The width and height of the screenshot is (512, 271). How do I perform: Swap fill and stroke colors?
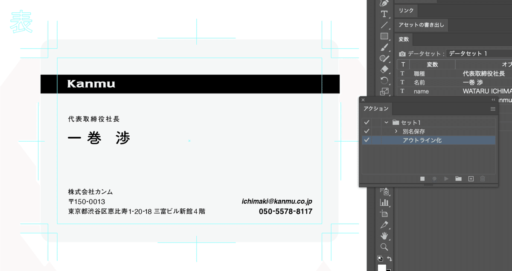click(389, 259)
